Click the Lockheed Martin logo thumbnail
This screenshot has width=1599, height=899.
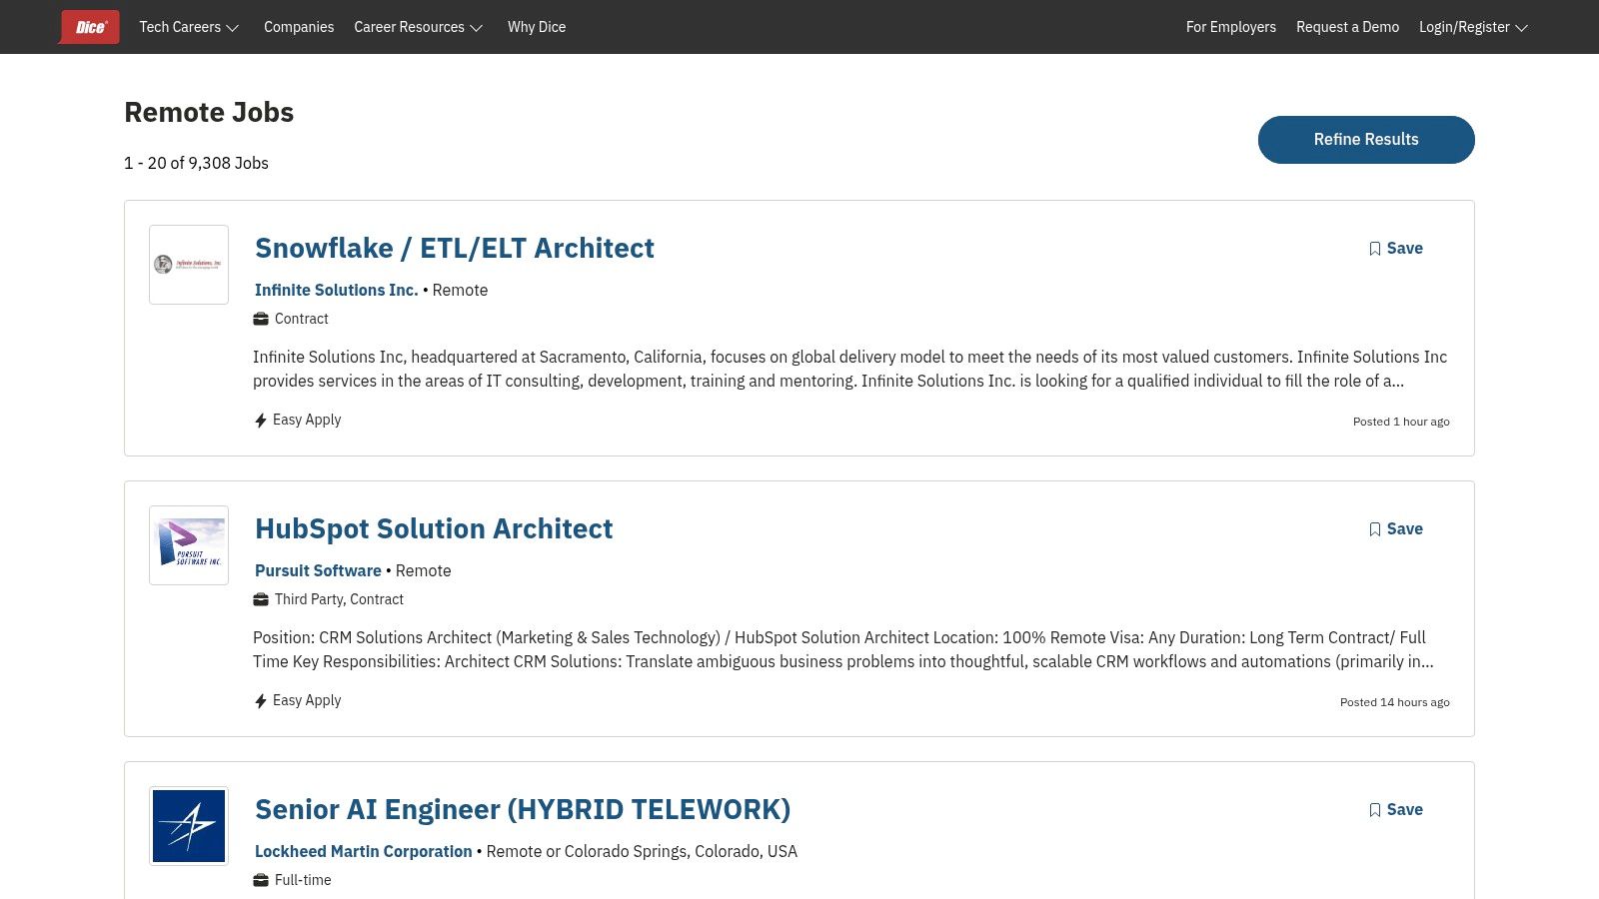[x=189, y=826]
